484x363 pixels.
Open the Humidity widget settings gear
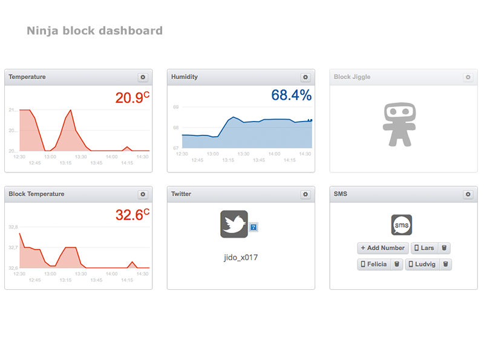pos(306,77)
